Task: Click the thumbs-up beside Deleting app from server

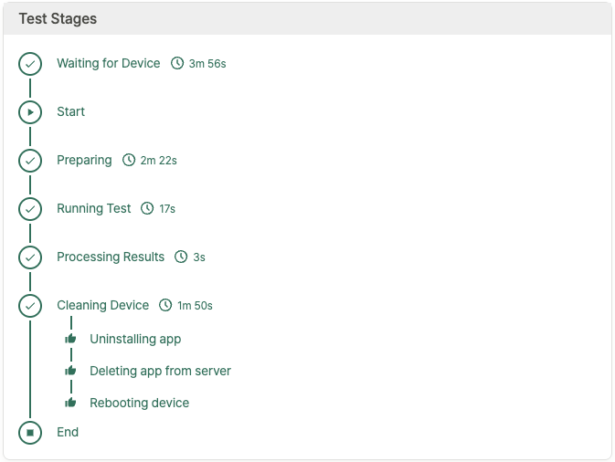Action: pyautogui.click(x=71, y=371)
